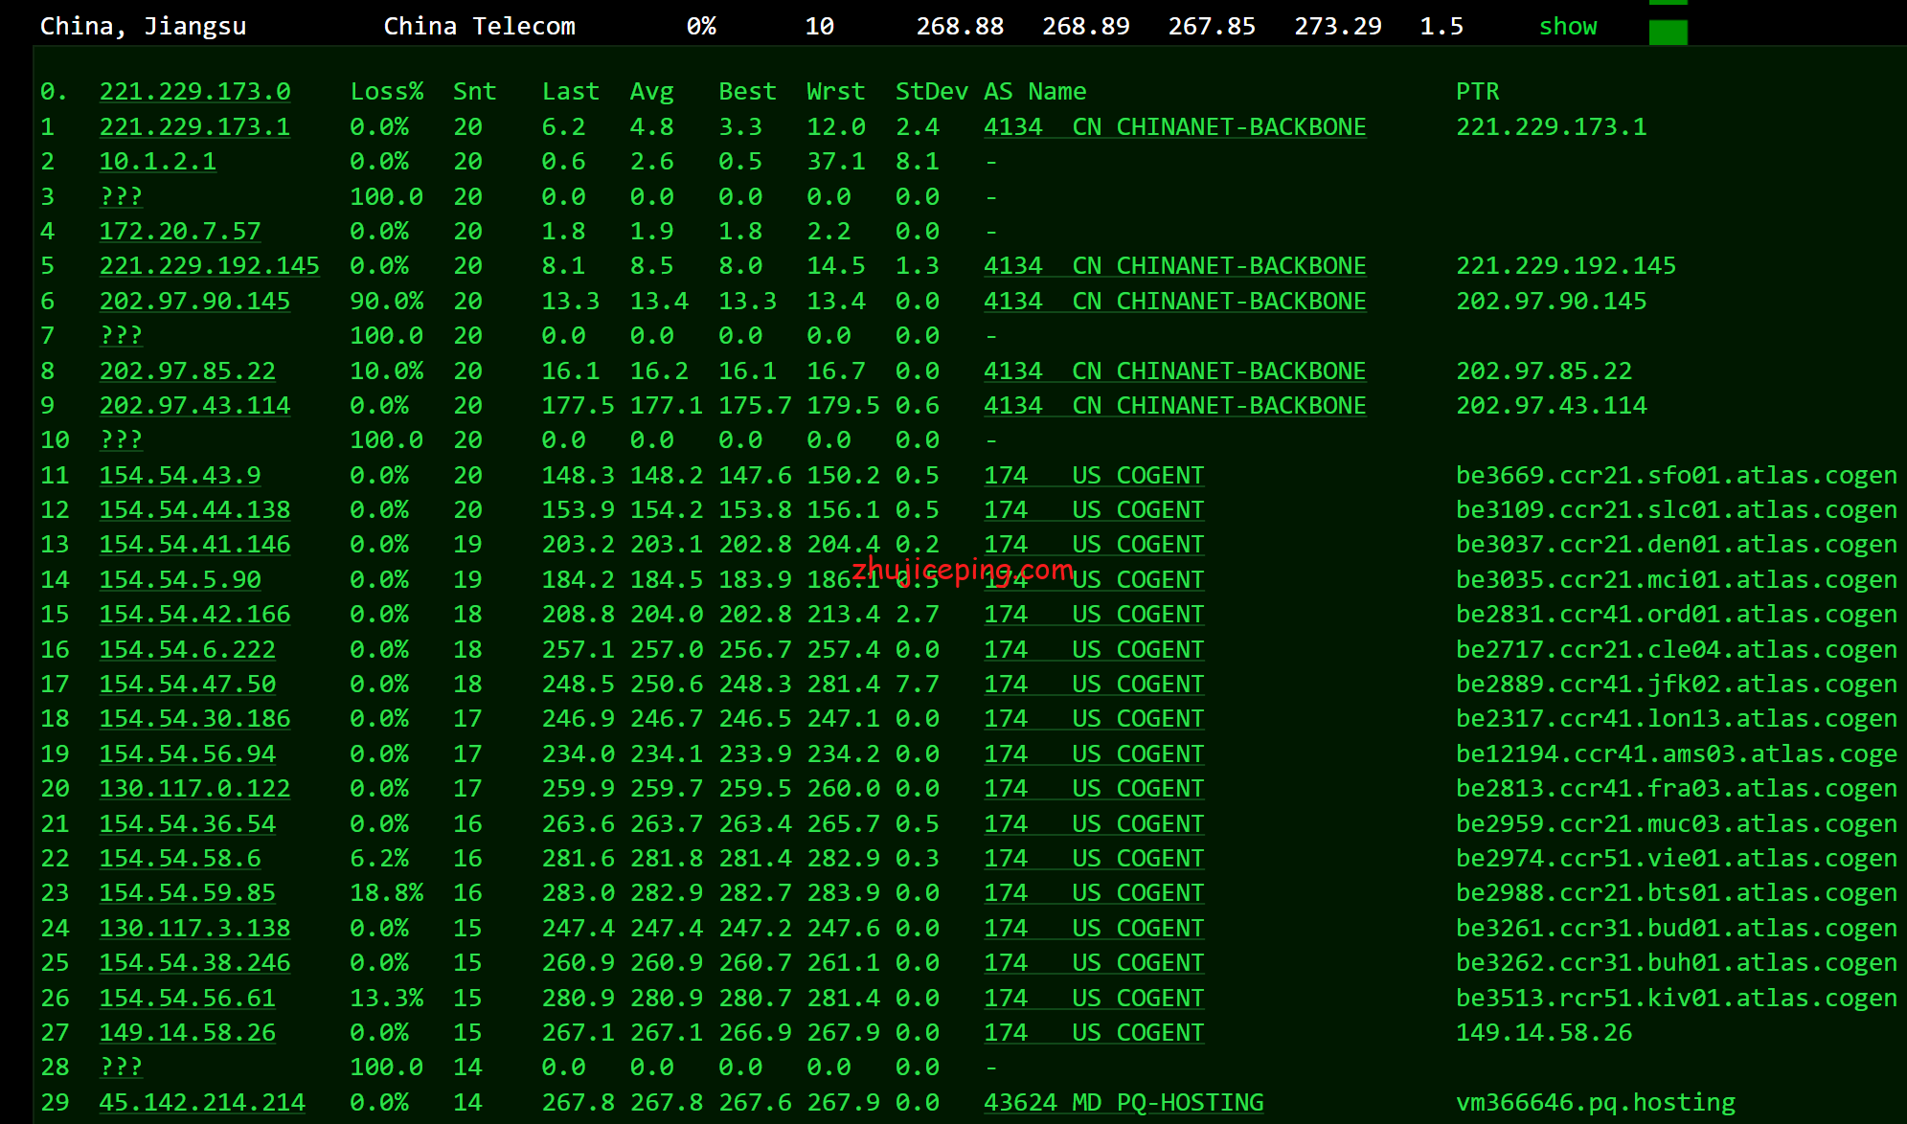The height and width of the screenshot is (1124, 1907).
Task: Open IP link 172.20.7.57
Action: point(180,231)
